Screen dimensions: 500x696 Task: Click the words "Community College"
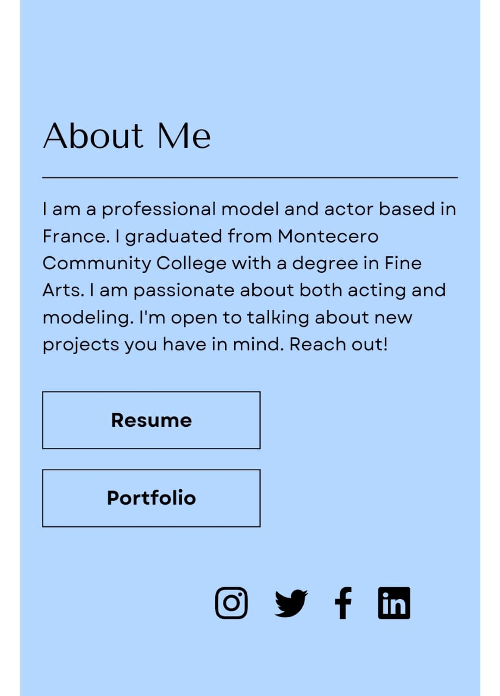[134, 264]
